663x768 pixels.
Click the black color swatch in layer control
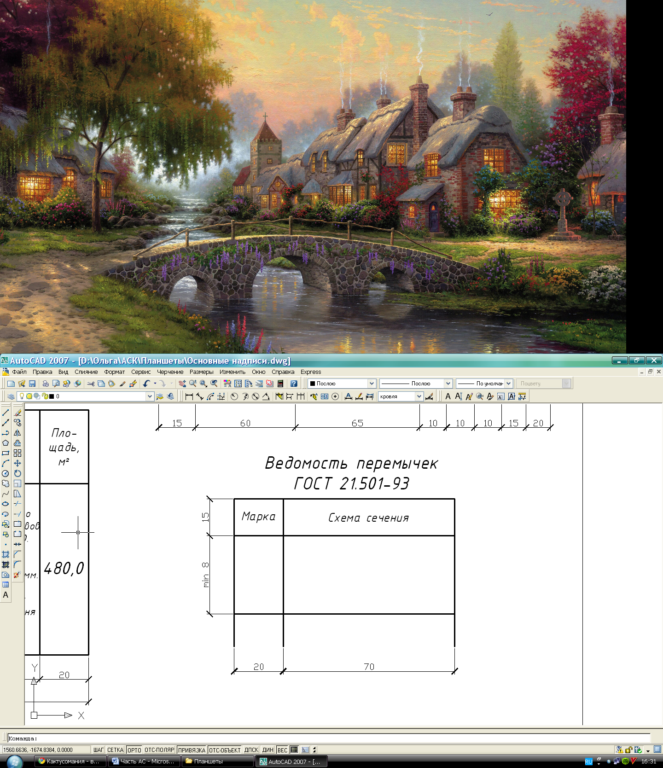click(x=52, y=396)
